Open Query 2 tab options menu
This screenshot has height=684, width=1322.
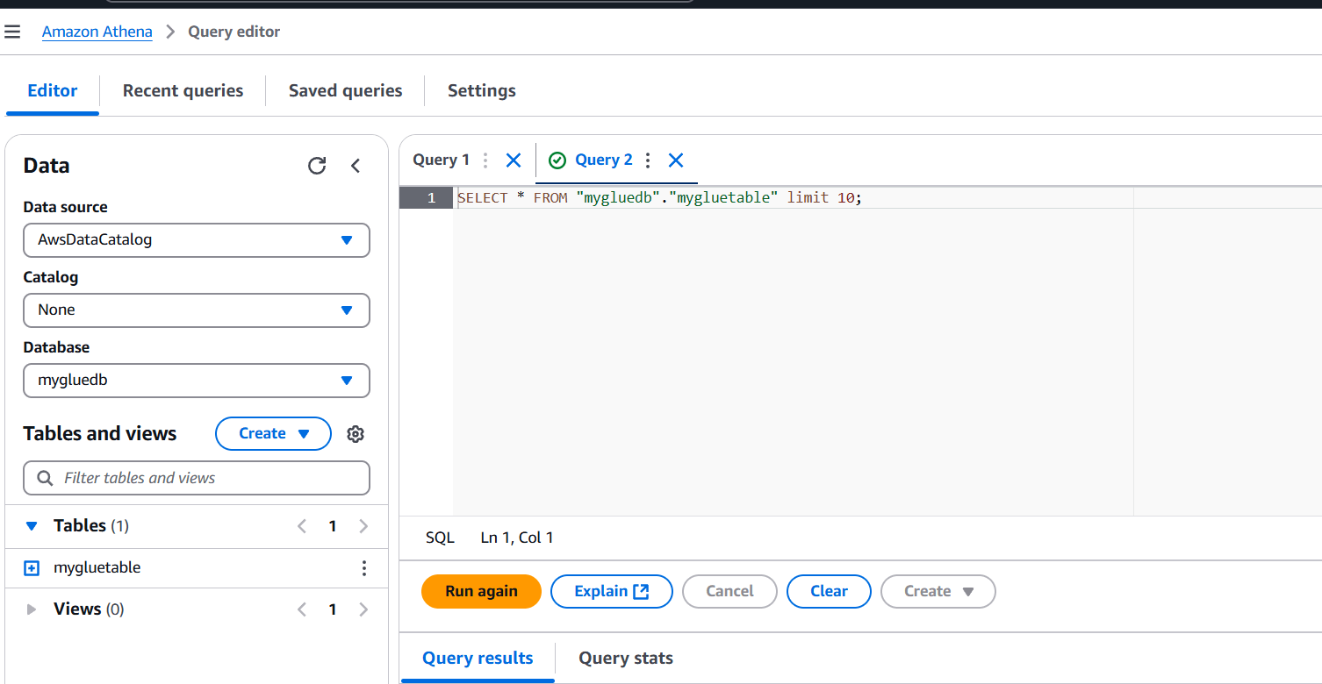coord(648,160)
